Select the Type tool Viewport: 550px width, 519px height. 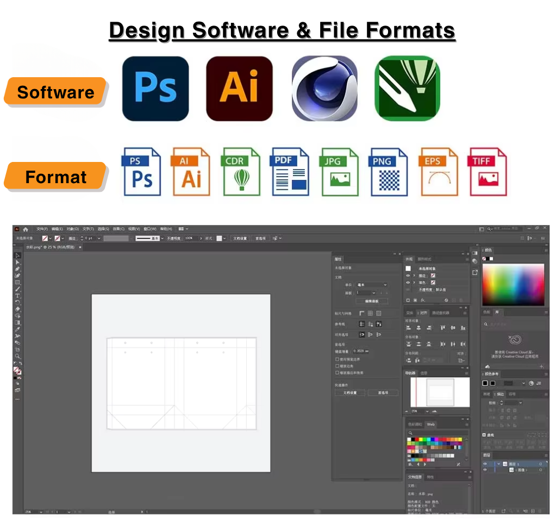pyautogui.click(x=17, y=296)
